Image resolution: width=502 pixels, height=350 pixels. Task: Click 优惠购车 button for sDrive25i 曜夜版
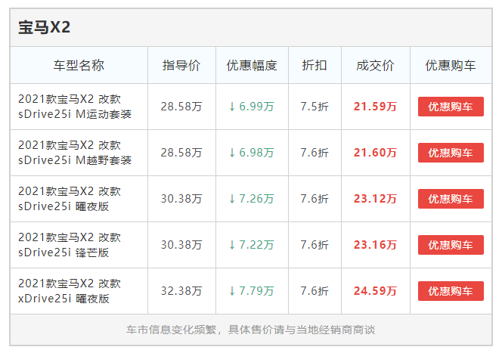(x=451, y=199)
